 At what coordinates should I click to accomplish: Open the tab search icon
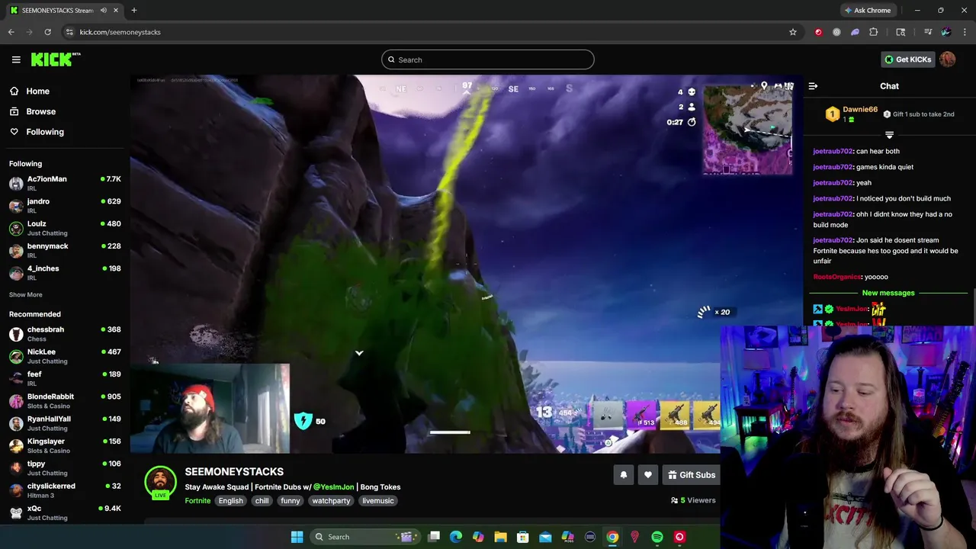point(901,32)
